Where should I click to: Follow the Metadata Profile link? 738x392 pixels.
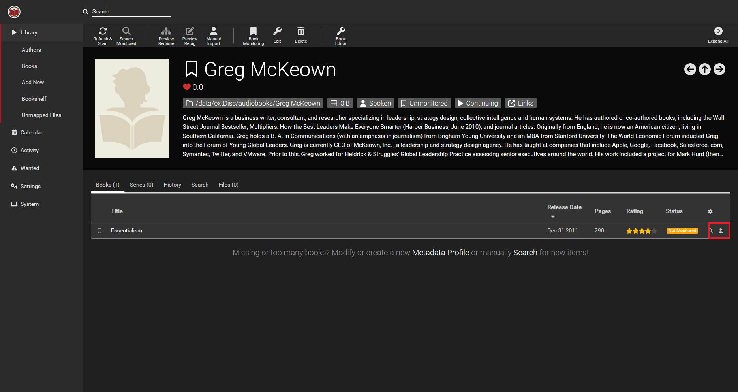click(440, 253)
